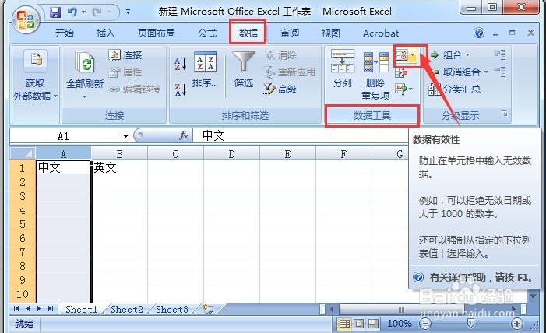Select column A header
The height and width of the screenshot is (333, 546).
pyautogui.click(x=63, y=154)
